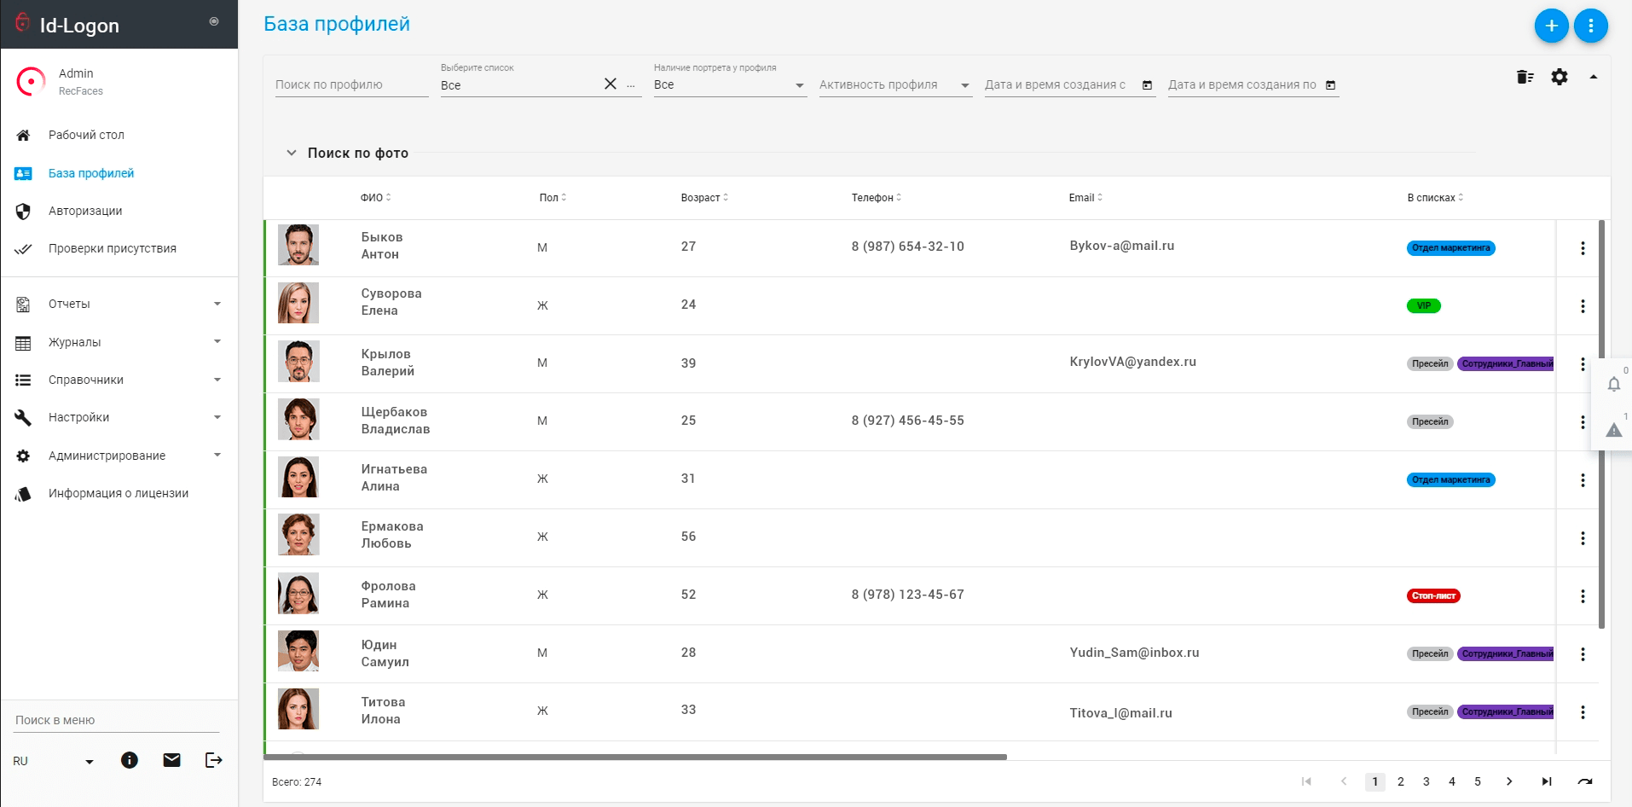Click the Стоп-лист tag for Фролова Рамина
Viewport: 1632px width, 807px height.
[x=1432, y=595]
